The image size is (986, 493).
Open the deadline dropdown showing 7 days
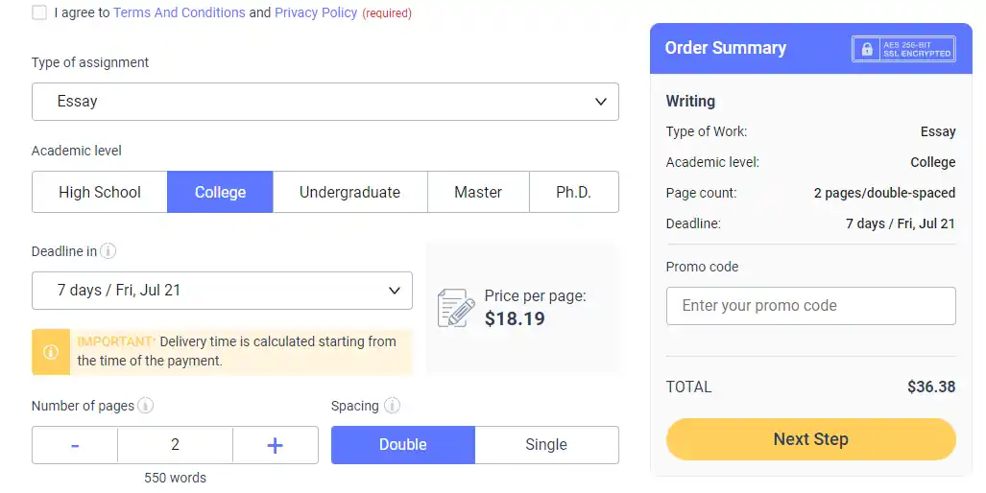[x=222, y=291]
